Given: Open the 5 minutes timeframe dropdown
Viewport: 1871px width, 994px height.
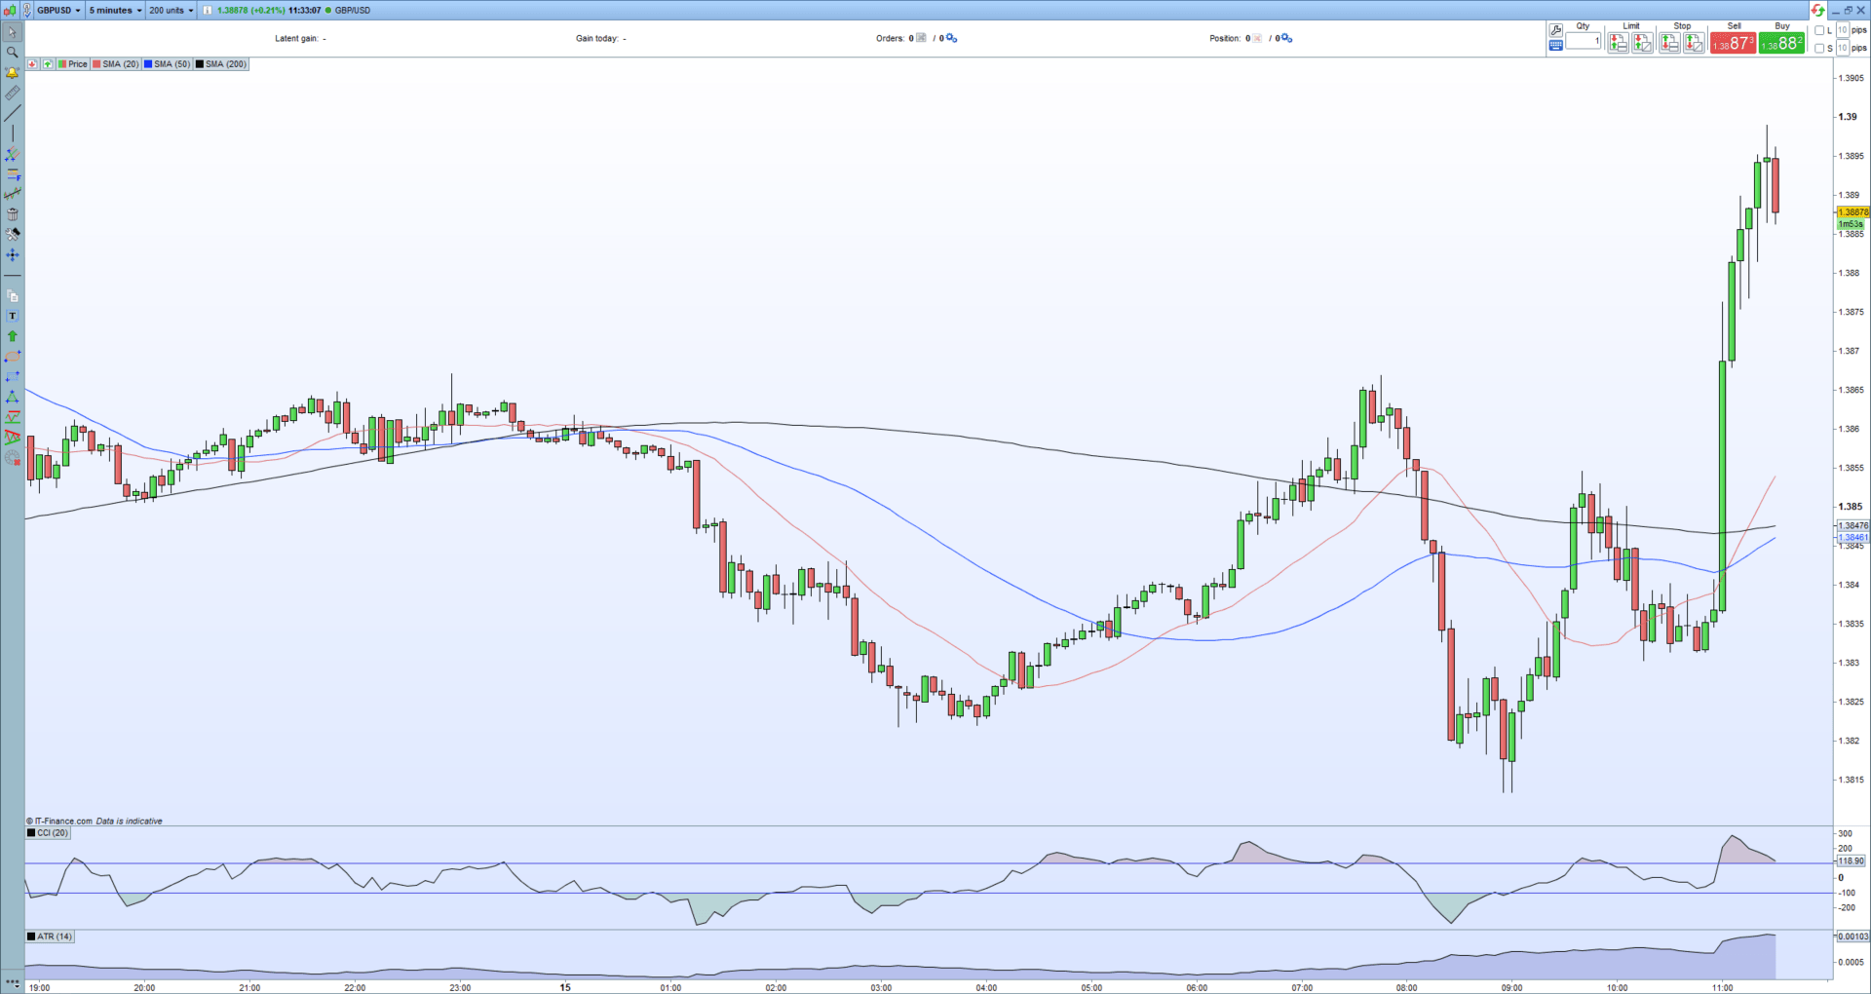Looking at the screenshot, I should (115, 10).
